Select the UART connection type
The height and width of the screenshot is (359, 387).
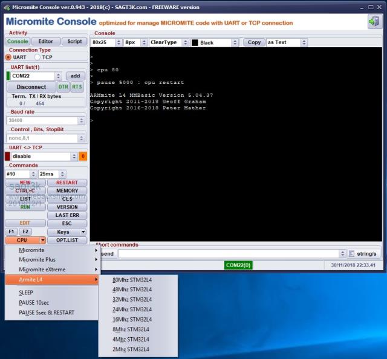8,57
